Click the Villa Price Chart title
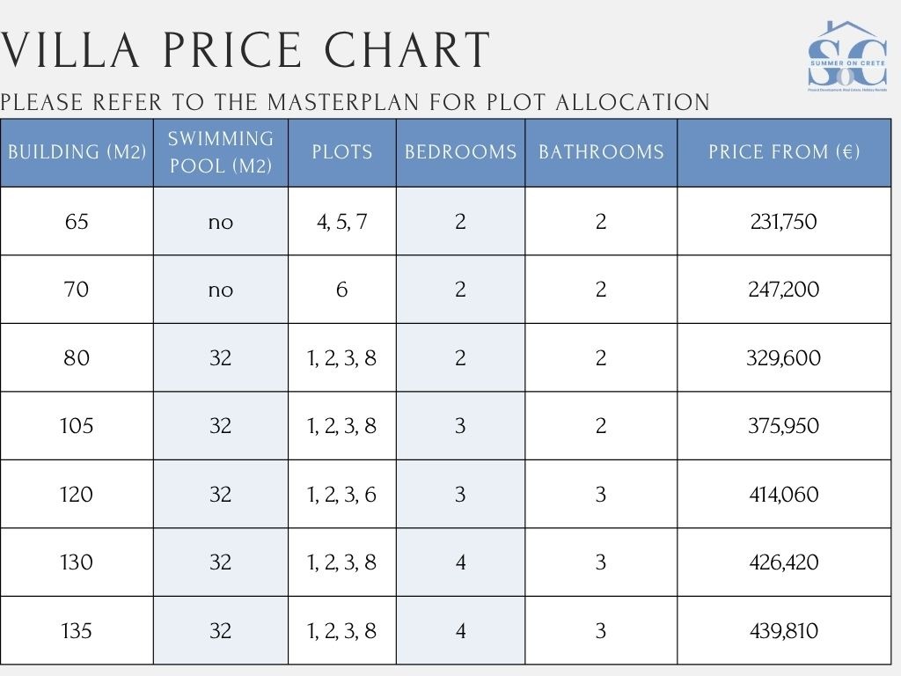The height and width of the screenshot is (676, 901). click(245, 50)
